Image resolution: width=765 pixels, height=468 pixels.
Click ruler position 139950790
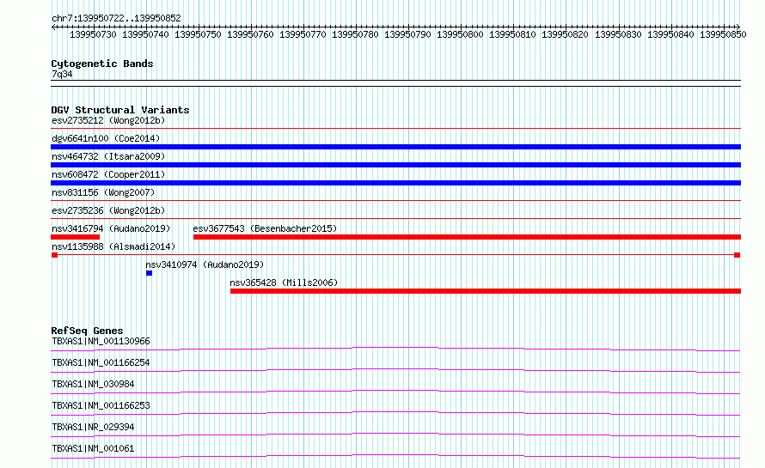(x=407, y=34)
